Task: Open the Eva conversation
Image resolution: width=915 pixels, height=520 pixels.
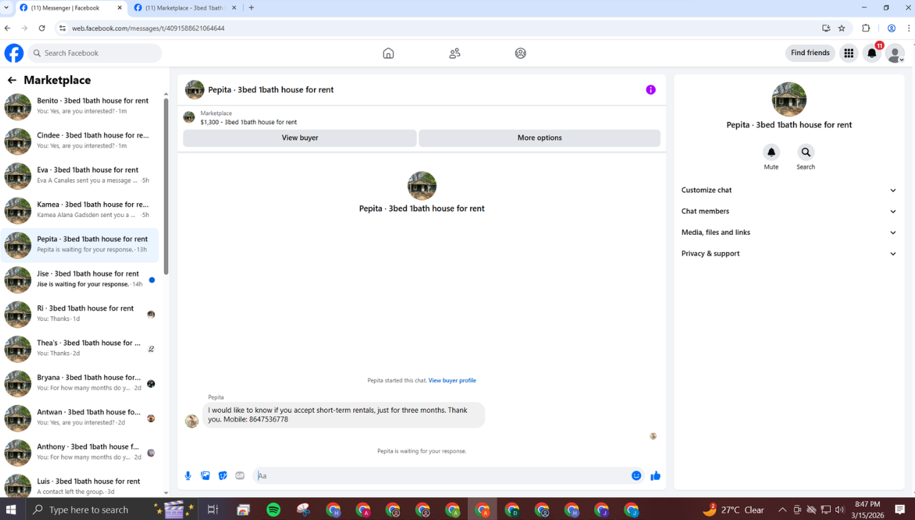Action: click(80, 175)
